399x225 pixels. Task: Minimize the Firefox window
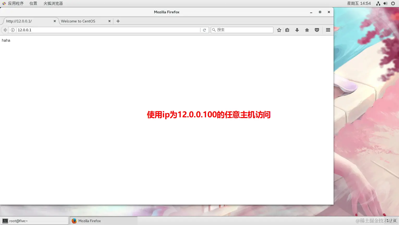(x=311, y=12)
